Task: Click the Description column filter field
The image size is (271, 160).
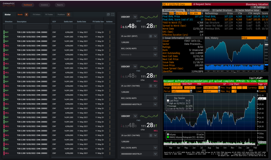Action: click(32, 27)
